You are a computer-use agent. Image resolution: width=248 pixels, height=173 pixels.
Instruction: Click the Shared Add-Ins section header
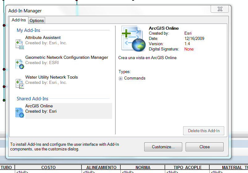coord(32,99)
